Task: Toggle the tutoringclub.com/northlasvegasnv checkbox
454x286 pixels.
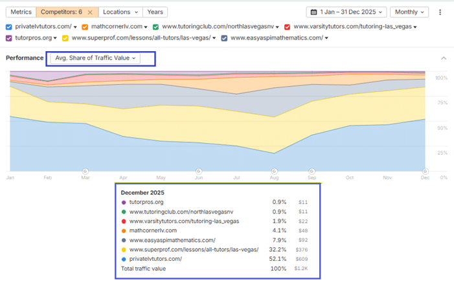Action: point(156,27)
